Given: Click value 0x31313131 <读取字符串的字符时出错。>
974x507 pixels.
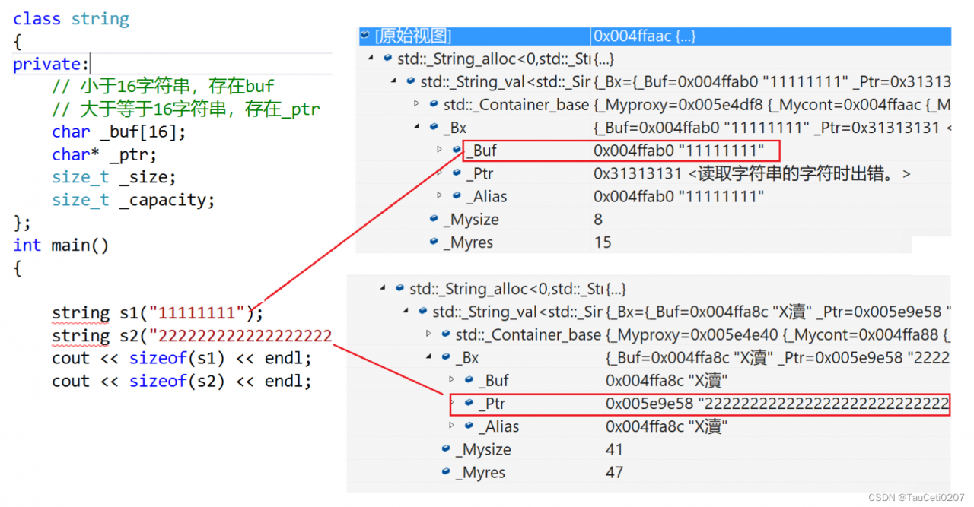Looking at the screenshot, I should click(752, 173).
